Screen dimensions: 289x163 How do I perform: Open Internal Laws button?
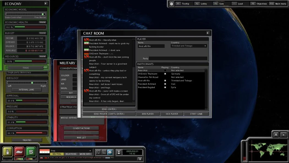click(x=26, y=90)
